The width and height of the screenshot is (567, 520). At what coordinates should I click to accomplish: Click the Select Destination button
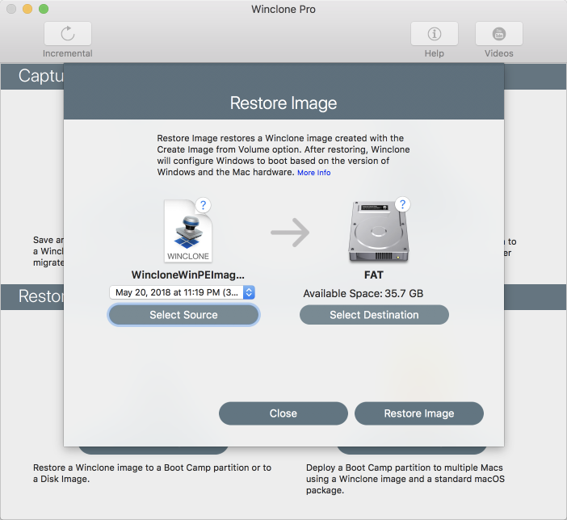coord(374,315)
